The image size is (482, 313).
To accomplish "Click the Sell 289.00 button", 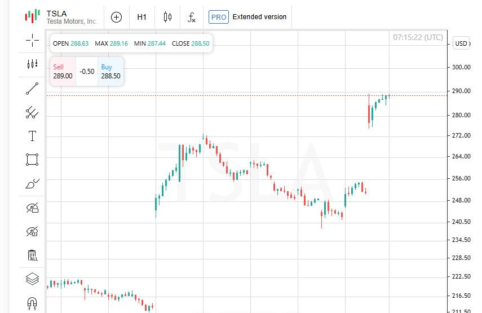I will click(63, 71).
